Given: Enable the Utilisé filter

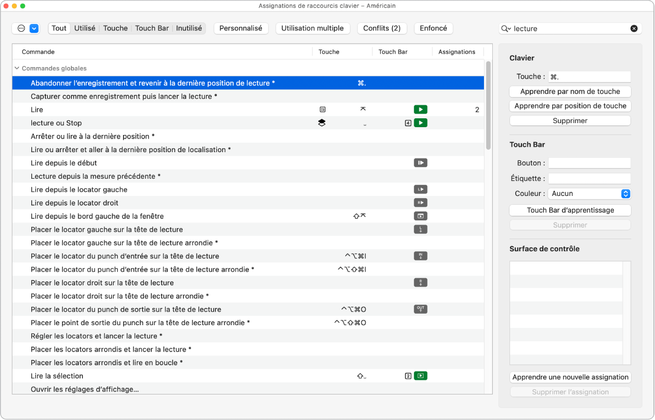Looking at the screenshot, I should point(84,28).
